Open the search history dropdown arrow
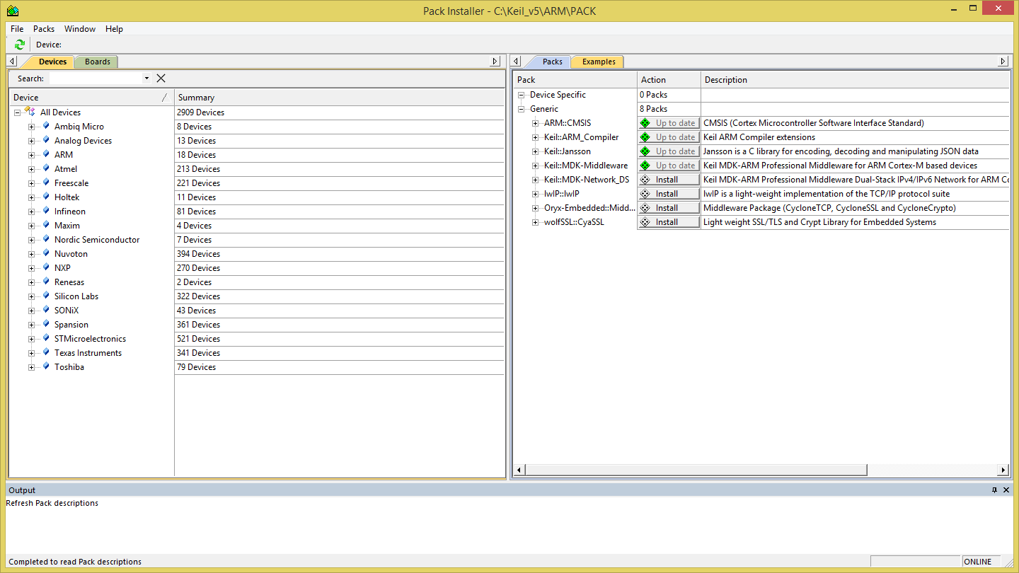Image resolution: width=1019 pixels, height=573 pixels. (146, 79)
